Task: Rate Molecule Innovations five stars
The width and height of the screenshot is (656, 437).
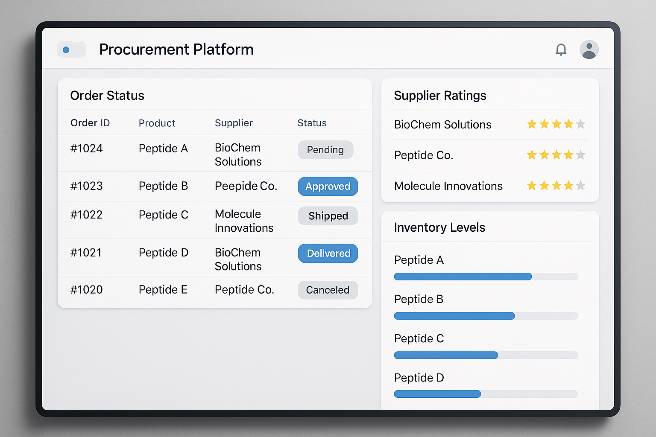Action: pos(580,186)
